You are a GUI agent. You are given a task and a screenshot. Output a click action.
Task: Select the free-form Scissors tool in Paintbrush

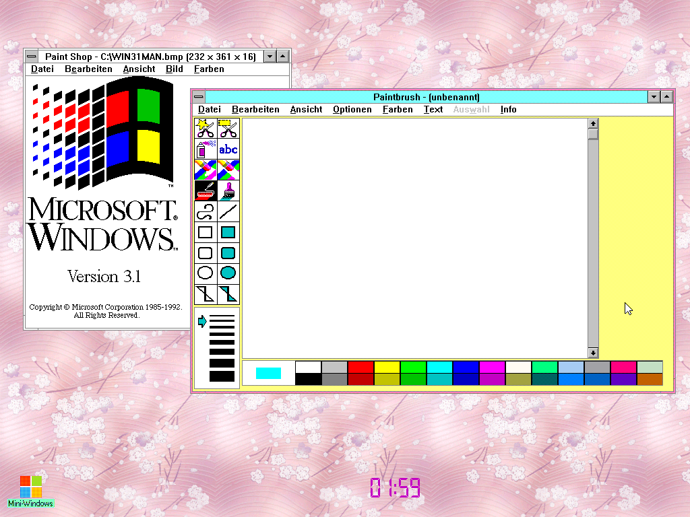(206, 129)
